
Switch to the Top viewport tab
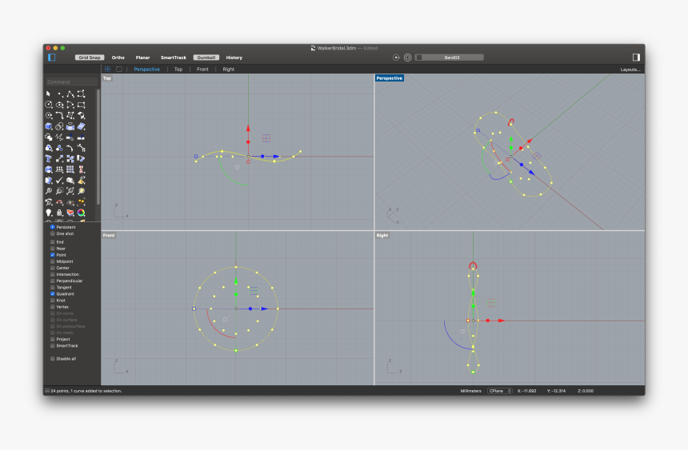click(x=178, y=70)
